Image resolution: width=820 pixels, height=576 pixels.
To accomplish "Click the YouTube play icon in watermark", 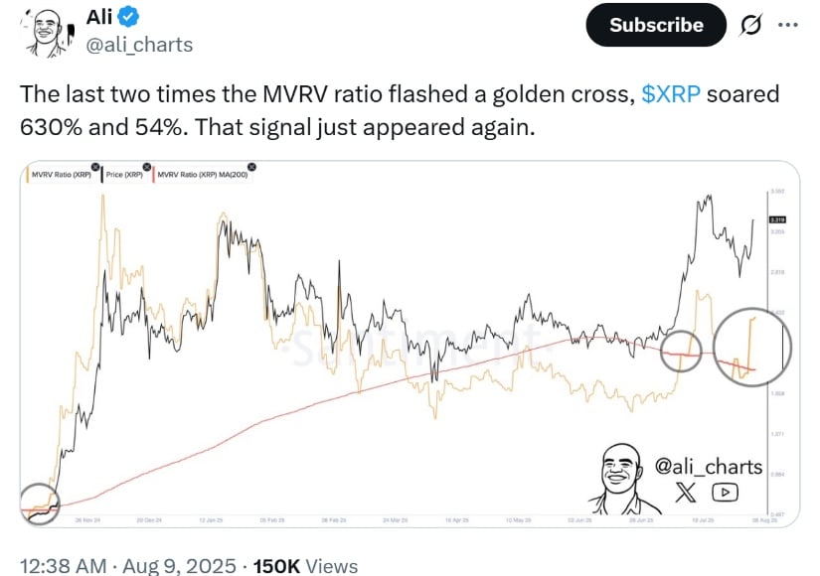I will point(725,492).
